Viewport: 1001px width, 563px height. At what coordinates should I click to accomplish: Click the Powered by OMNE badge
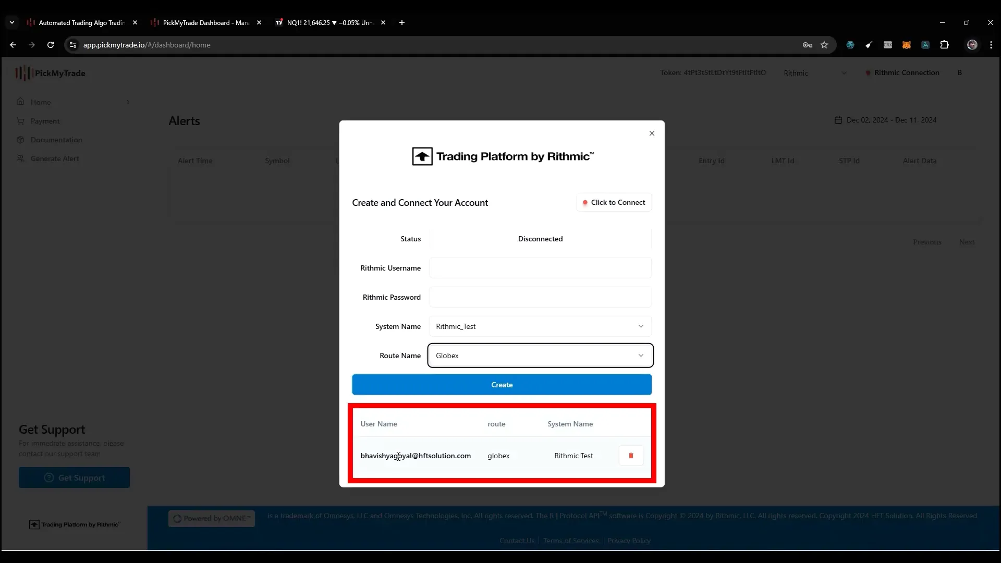(x=212, y=518)
